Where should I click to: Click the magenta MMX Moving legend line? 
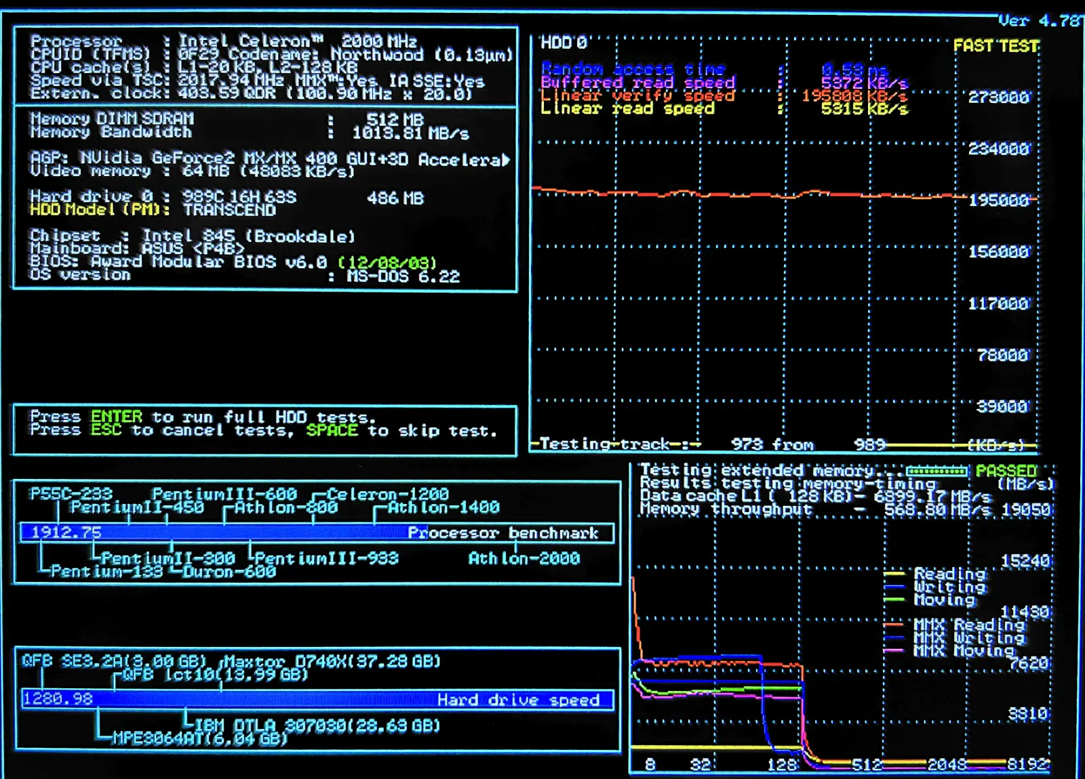[x=894, y=650]
